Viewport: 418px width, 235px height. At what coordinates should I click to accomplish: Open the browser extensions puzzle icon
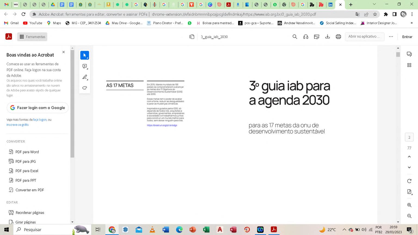tap(386, 14)
